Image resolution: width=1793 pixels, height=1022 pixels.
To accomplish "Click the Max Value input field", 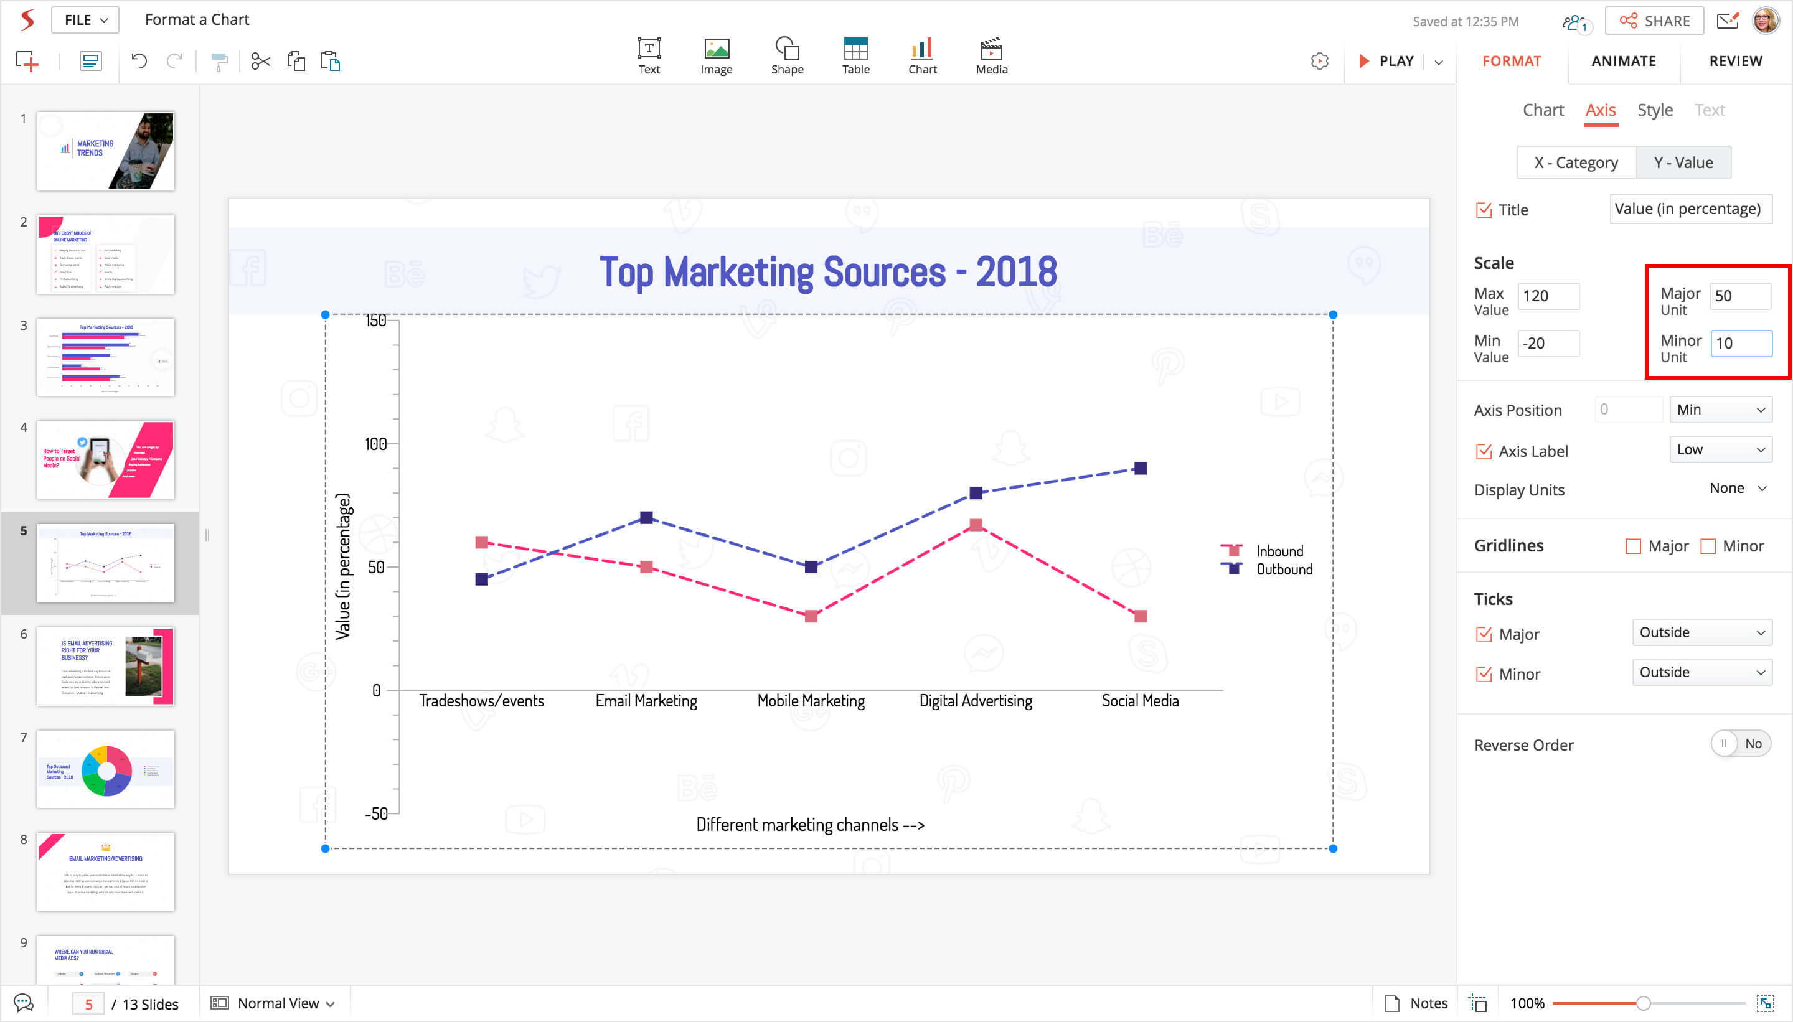I will click(x=1547, y=296).
